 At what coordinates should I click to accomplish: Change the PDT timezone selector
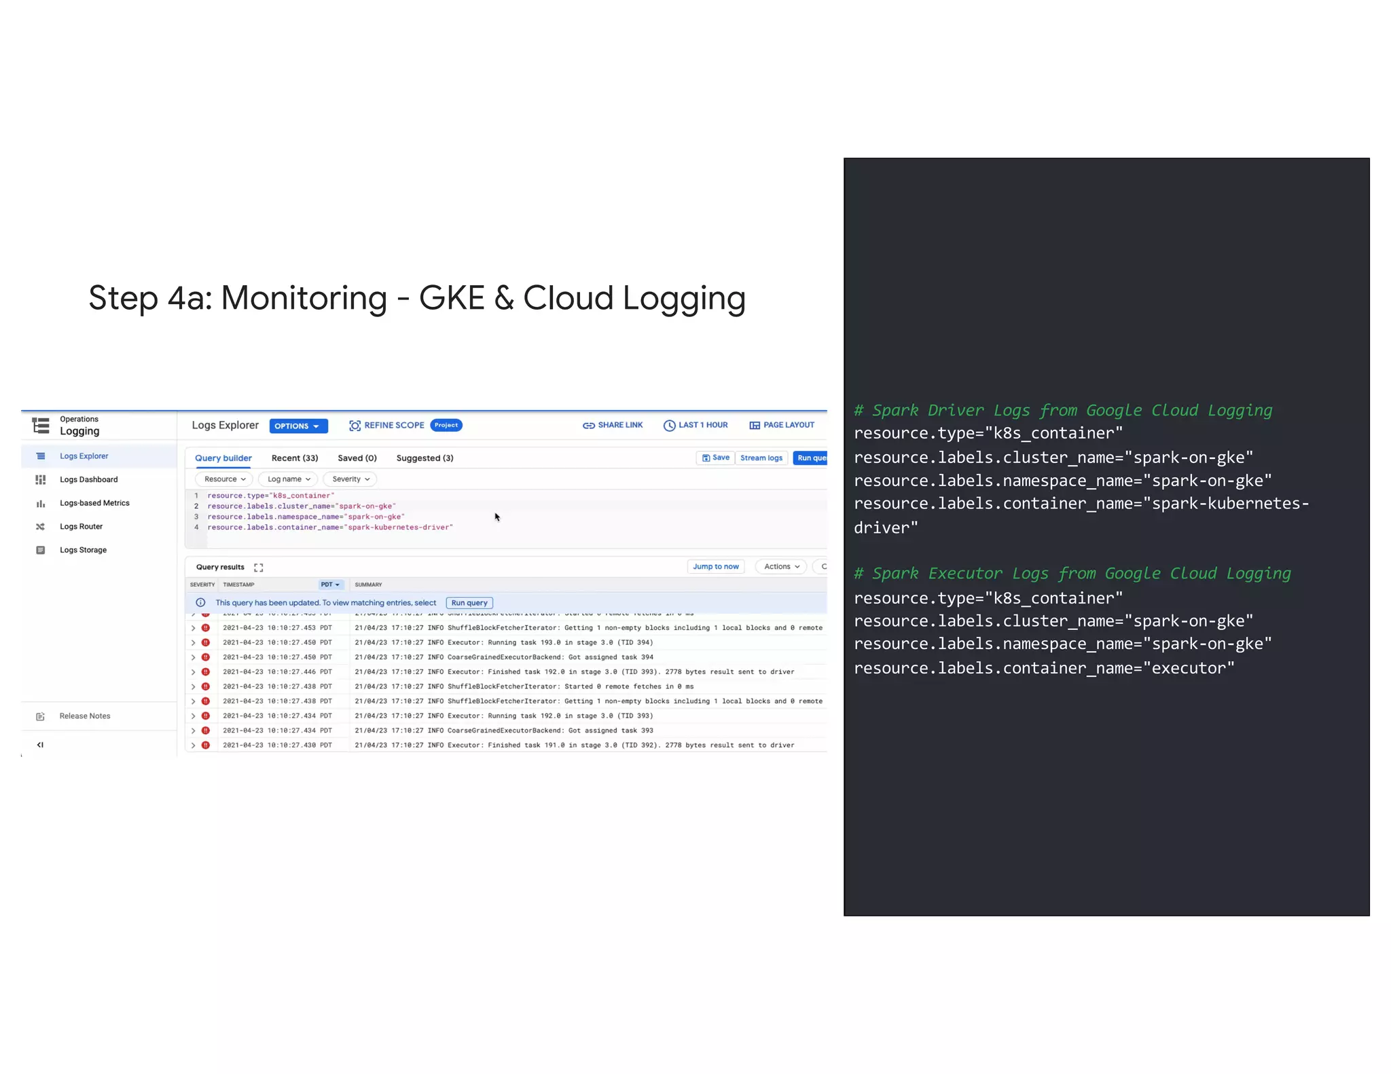[331, 585]
